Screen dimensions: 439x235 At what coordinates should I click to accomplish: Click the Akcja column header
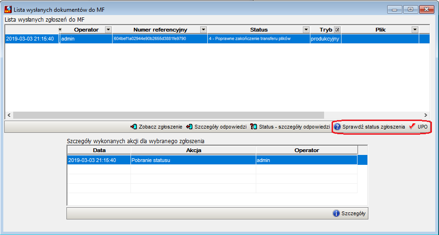194,150
